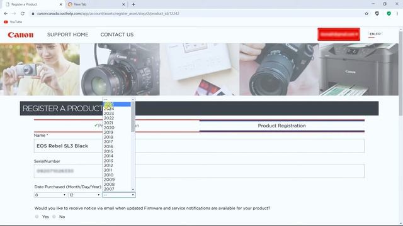
Task: Close the Register a Product tab
Action: point(60,4)
